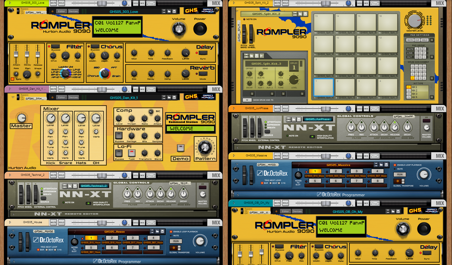The height and width of the screenshot is (265, 452).
Task: Click the Show Drum and FX expander
Action: coord(248,100)
